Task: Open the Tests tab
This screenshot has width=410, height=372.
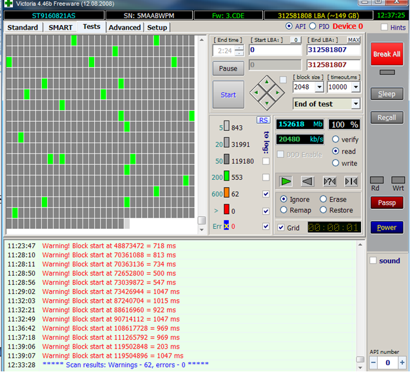Action: coord(92,26)
